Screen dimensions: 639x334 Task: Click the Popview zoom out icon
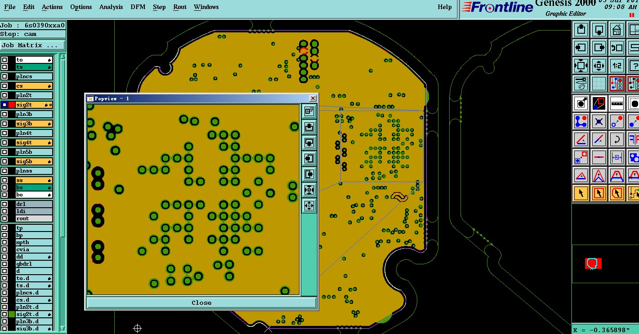(x=309, y=190)
